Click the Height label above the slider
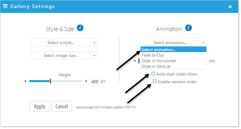 [65, 75]
